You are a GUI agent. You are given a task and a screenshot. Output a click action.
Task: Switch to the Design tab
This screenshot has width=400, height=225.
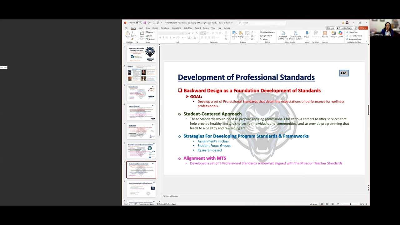(x=155, y=28)
